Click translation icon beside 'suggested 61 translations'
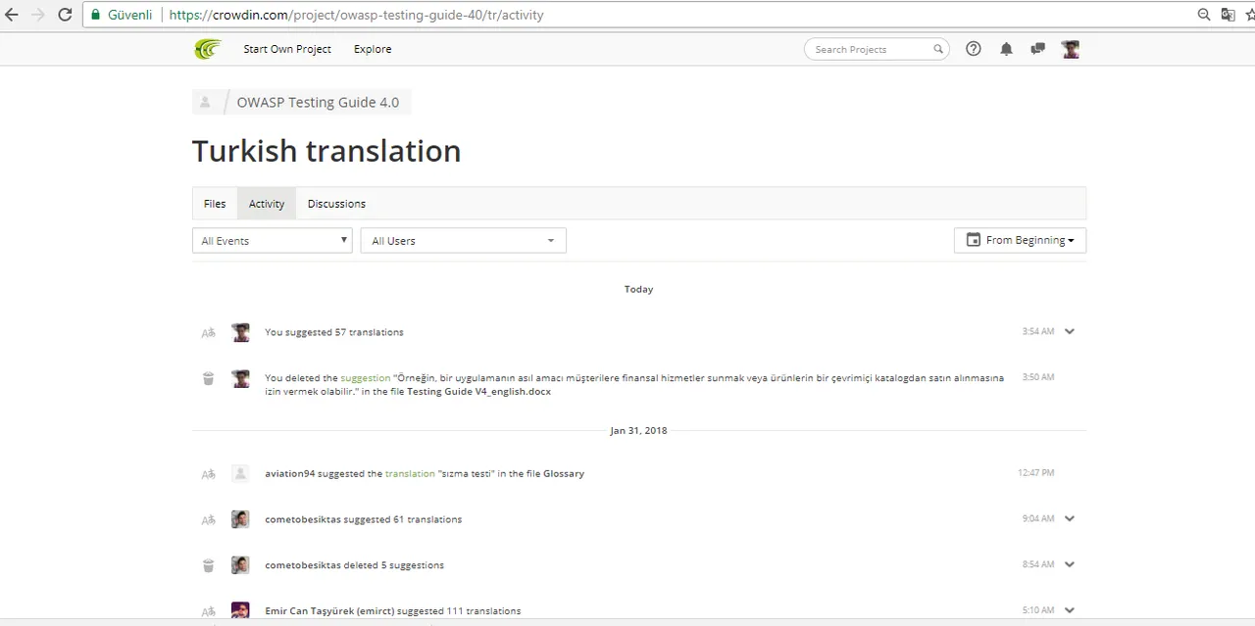 pos(208,520)
